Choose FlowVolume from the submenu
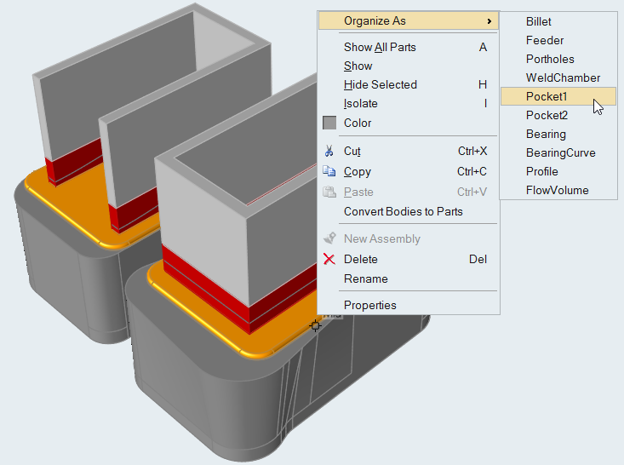 pos(557,191)
